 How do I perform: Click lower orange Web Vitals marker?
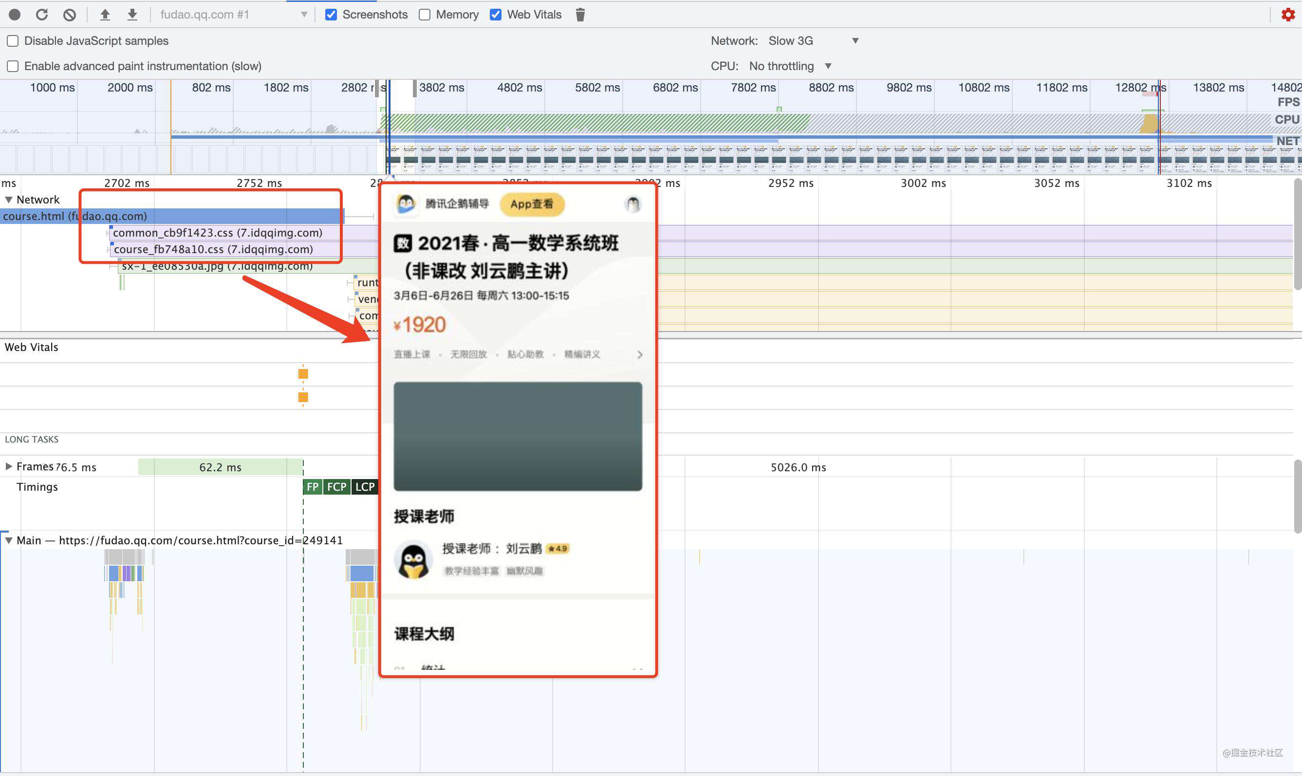click(303, 397)
